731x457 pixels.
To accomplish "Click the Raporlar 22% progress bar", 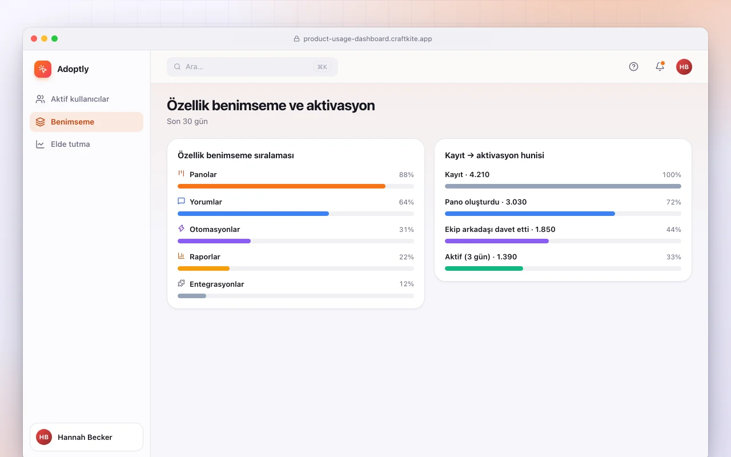I will 296,268.
